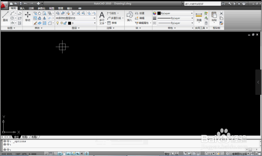Select the Move (移动) tool
The width and height of the screenshot is (262, 156).
[28, 16]
